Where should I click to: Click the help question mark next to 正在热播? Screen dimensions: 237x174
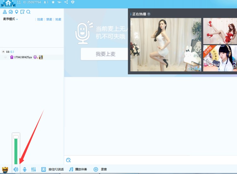(149, 14)
